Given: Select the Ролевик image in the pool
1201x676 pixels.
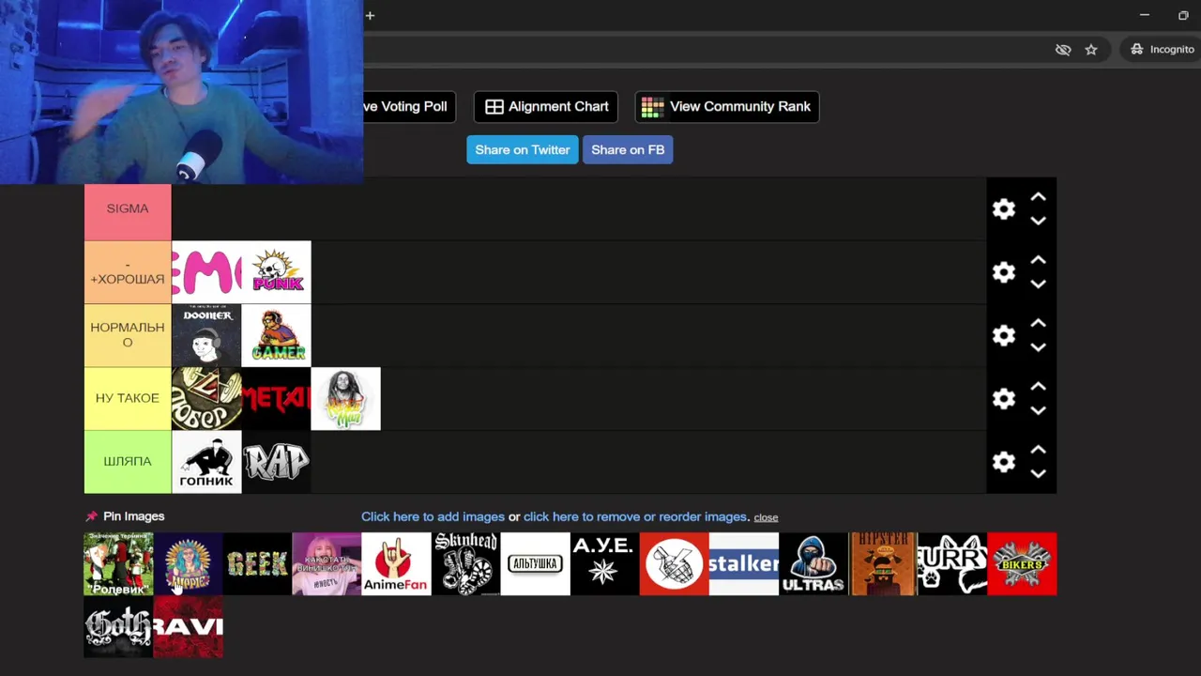Looking at the screenshot, I should 118,563.
